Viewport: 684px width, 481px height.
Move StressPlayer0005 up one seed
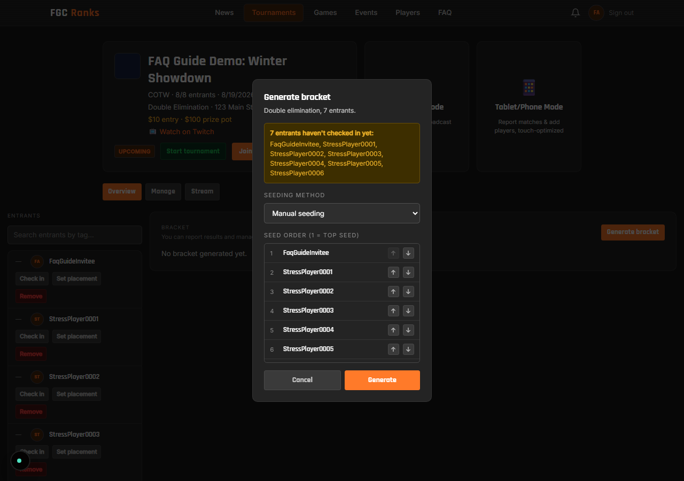(x=393, y=350)
